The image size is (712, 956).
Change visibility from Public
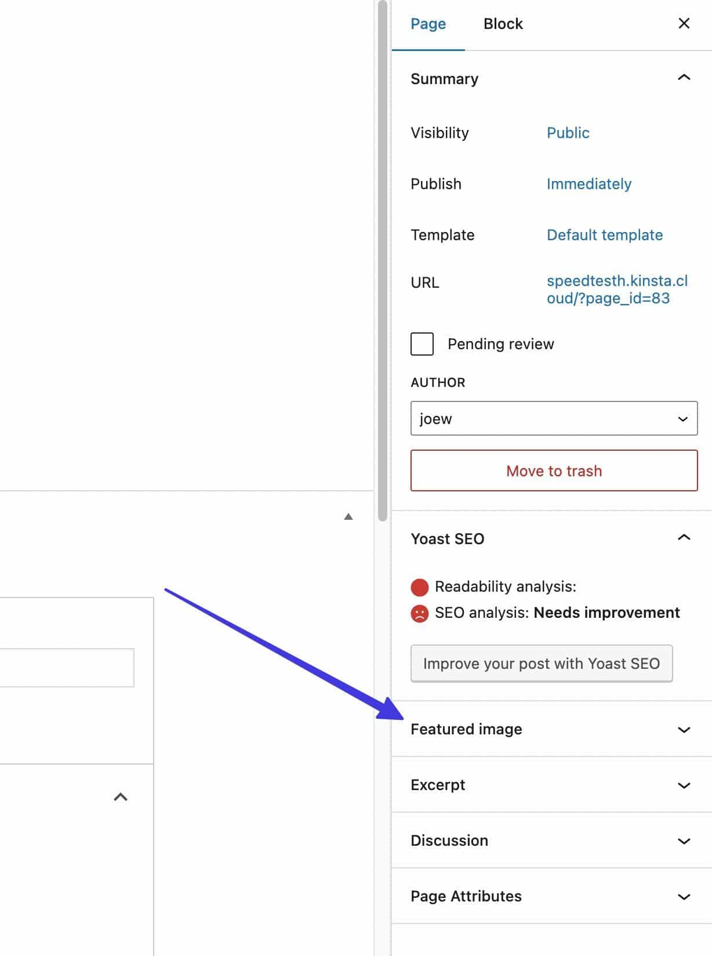568,133
